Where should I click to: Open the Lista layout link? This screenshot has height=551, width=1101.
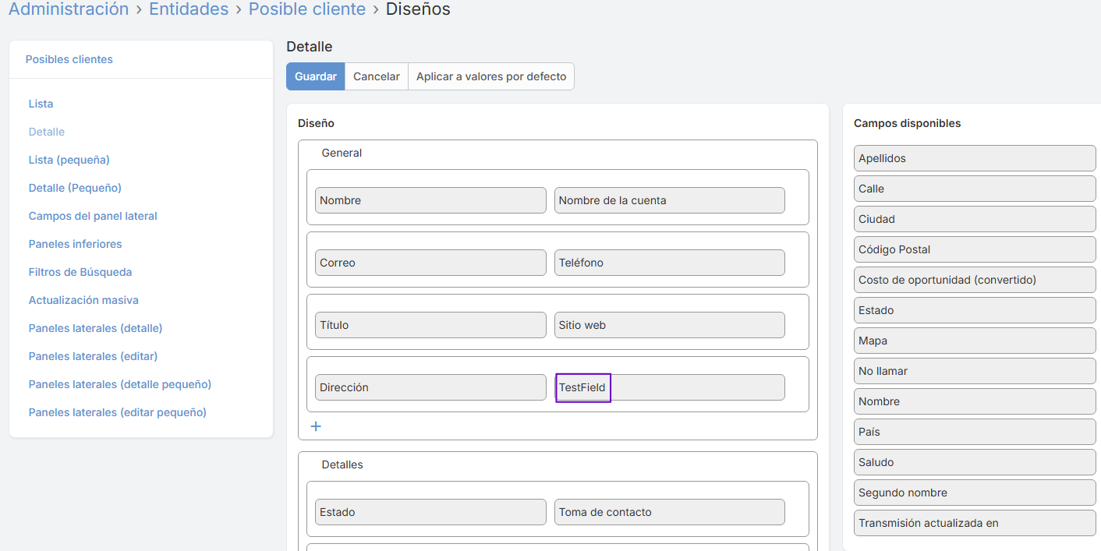(41, 104)
